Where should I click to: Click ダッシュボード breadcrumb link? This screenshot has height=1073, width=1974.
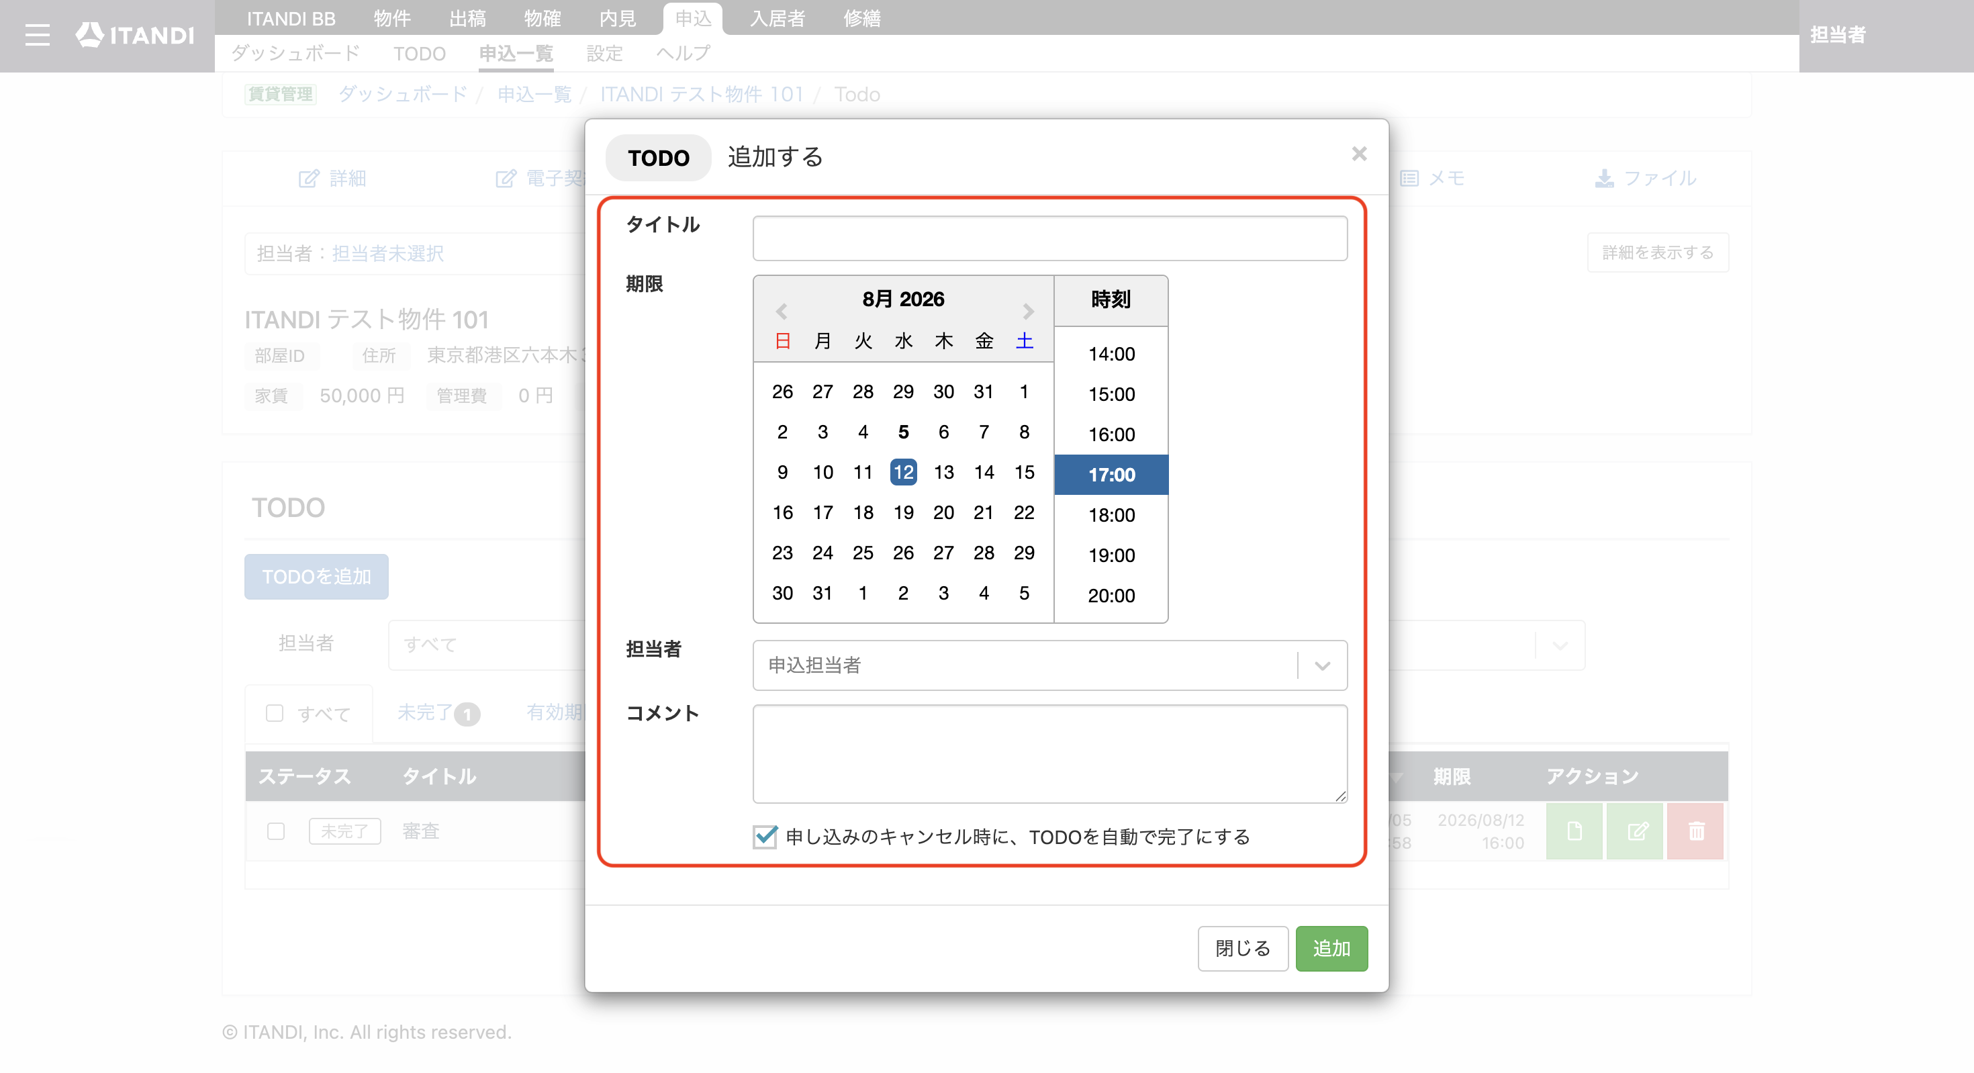(x=403, y=94)
